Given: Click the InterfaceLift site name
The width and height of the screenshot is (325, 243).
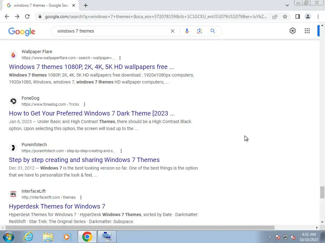Looking at the screenshot, I should [34, 191].
